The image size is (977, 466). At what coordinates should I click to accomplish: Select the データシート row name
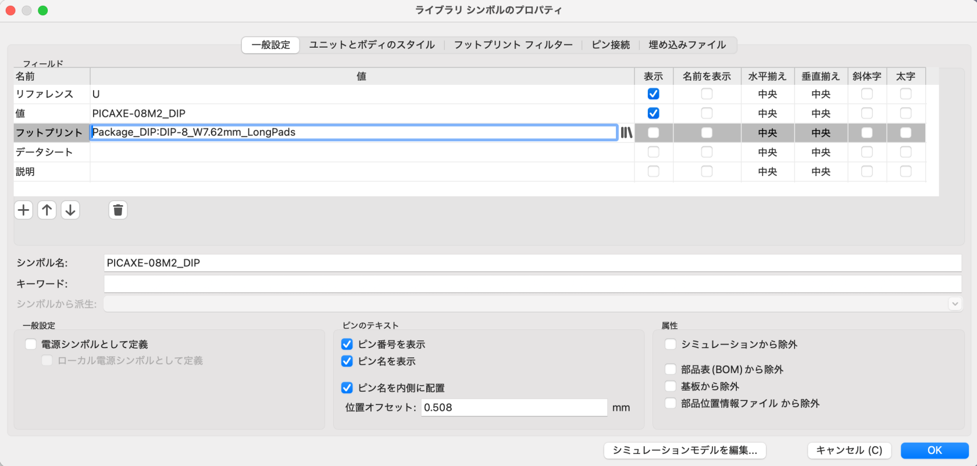pos(52,152)
